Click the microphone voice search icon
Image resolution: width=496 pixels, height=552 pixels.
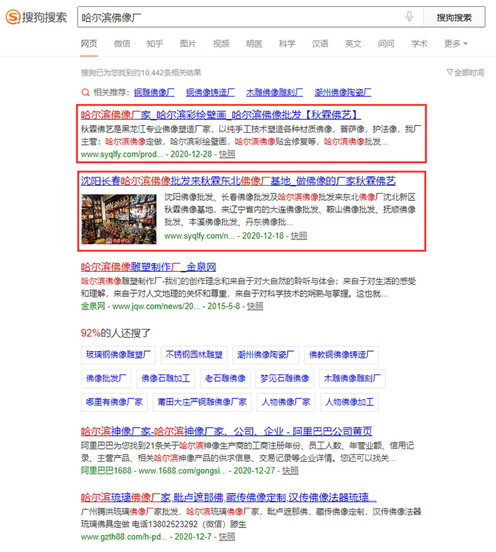(x=409, y=17)
